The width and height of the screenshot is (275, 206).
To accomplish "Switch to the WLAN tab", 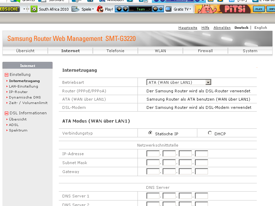I will pyautogui.click(x=160, y=51).
